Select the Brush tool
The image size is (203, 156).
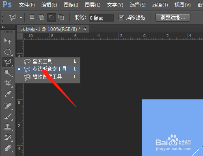tap(8, 116)
